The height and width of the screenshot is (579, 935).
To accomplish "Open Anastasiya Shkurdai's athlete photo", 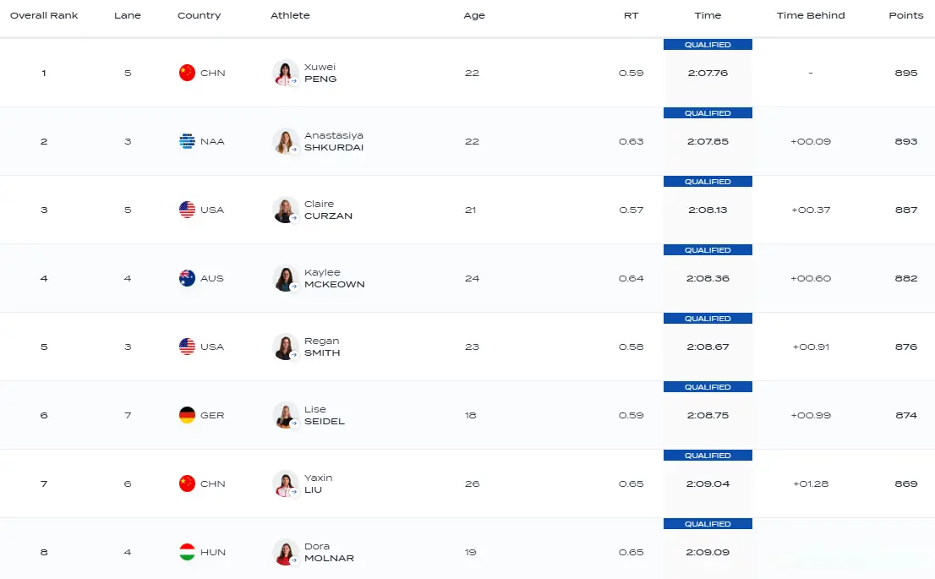I will tap(285, 141).
